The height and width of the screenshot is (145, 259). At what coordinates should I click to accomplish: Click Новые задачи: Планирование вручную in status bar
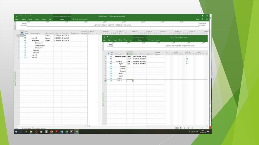[34, 128]
